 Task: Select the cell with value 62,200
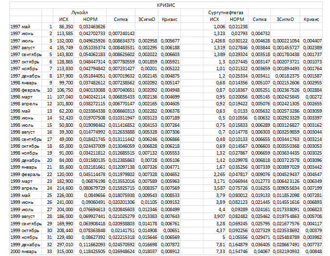(x=64, y=111)
